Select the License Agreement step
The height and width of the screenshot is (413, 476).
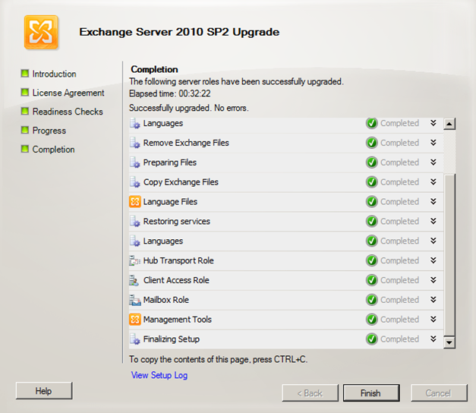click(x=62, y=93)
